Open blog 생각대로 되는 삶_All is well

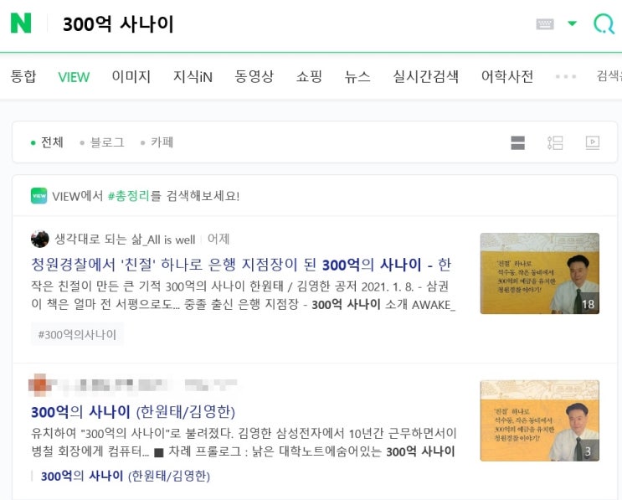[125, 240]
